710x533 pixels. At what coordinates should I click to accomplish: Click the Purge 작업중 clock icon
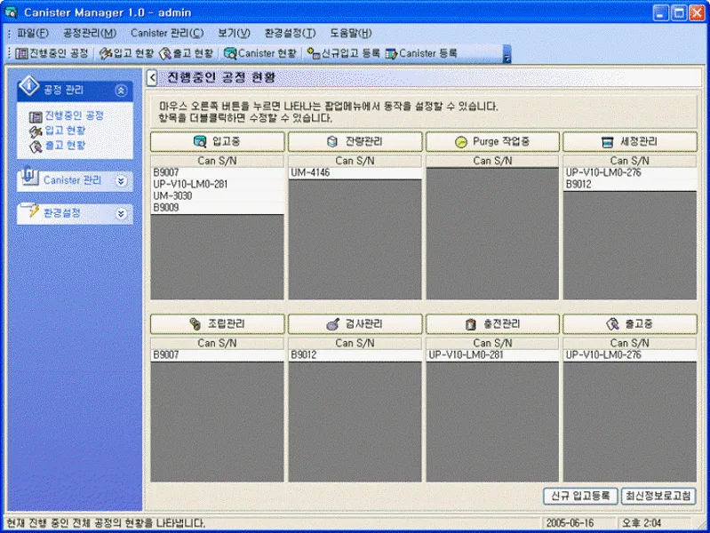[461, 142]
